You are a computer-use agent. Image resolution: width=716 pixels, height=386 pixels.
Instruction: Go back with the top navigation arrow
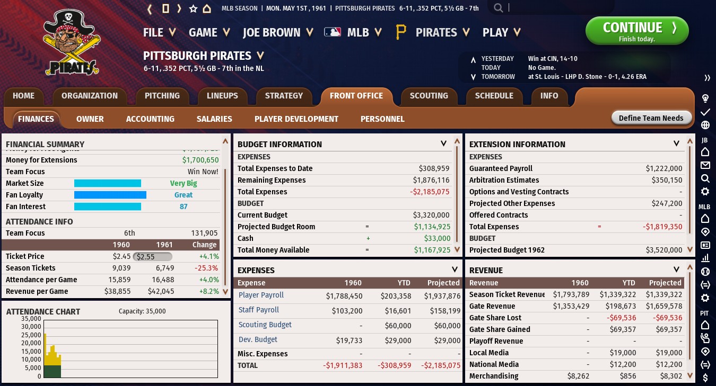[150, 8]
